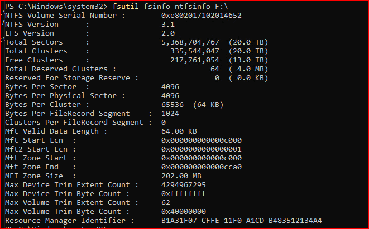Click the Bytes Per FileRecord Segment value 1024

tap(170, 114)
